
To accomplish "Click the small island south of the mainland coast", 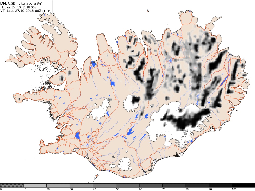I will 96,176.
